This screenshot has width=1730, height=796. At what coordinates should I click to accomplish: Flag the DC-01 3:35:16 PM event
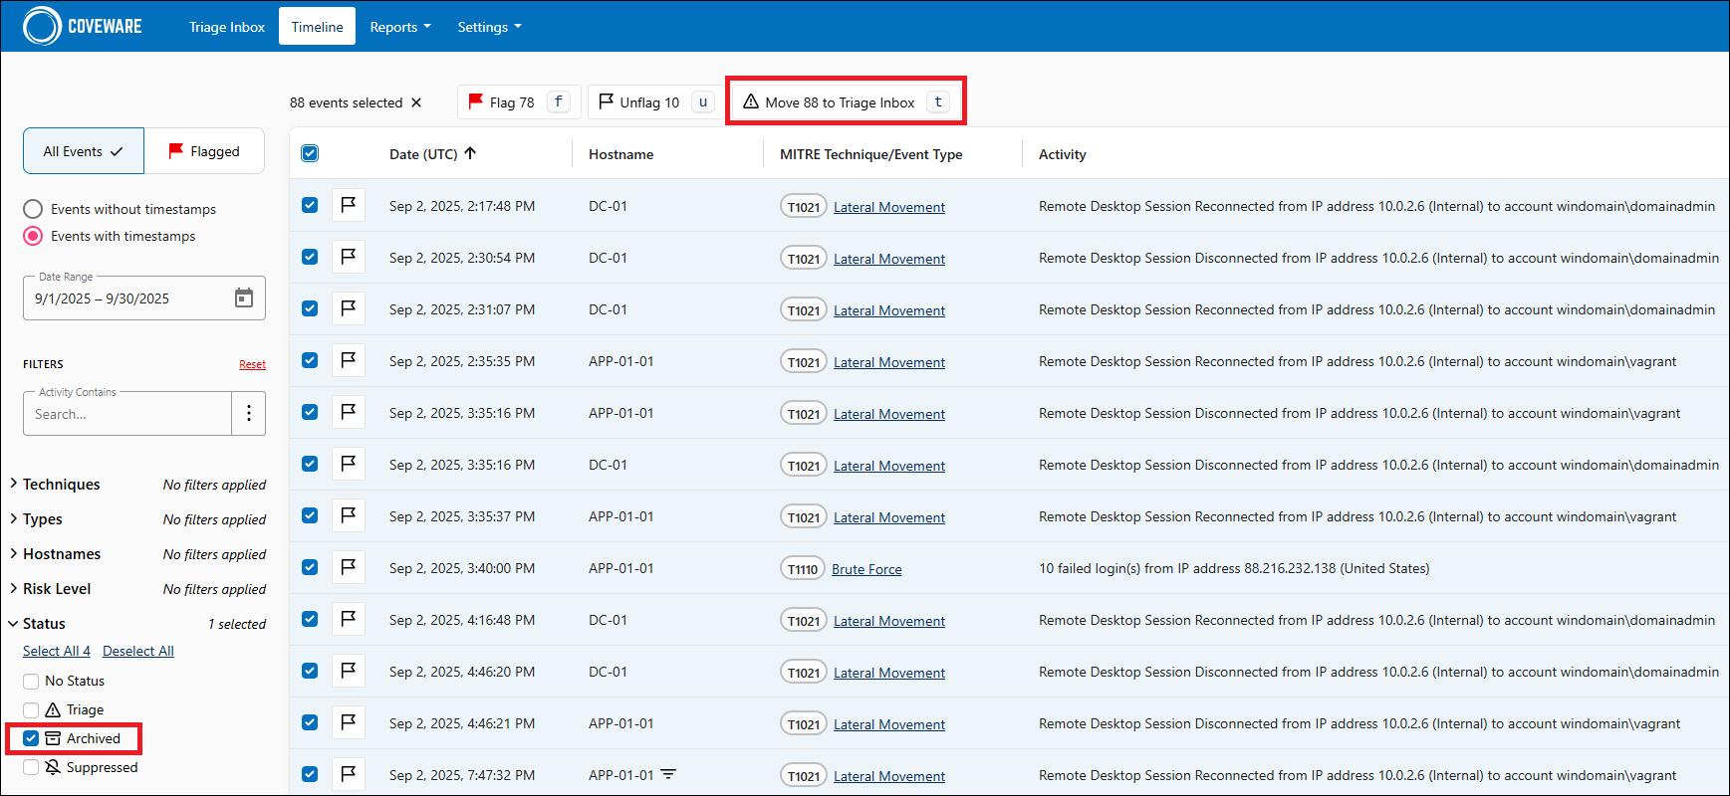[x=349, y=464]
